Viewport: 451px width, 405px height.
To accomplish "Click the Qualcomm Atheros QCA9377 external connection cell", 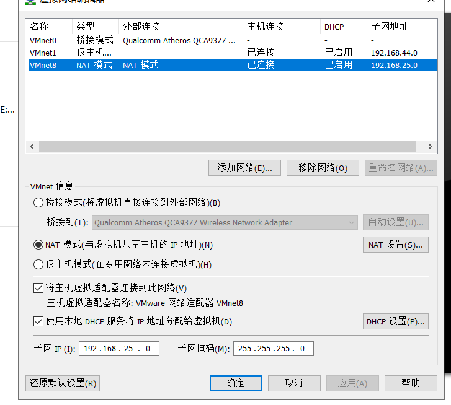I will click(x=179, y=41).
